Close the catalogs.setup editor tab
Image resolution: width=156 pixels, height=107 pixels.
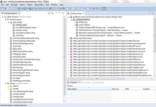click(83, 13)
